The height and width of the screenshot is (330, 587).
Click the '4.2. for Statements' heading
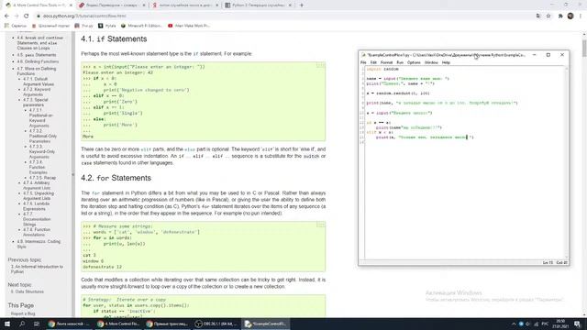pyautogui.click(x=116, y=178)
